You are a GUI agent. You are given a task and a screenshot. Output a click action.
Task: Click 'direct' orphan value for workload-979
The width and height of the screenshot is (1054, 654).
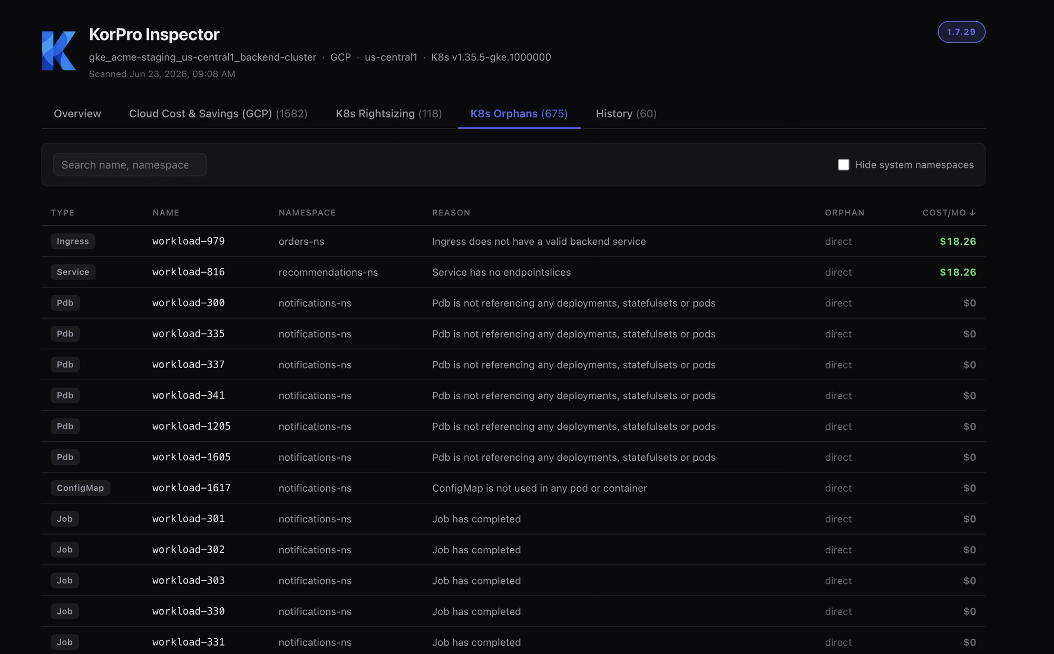838,241
